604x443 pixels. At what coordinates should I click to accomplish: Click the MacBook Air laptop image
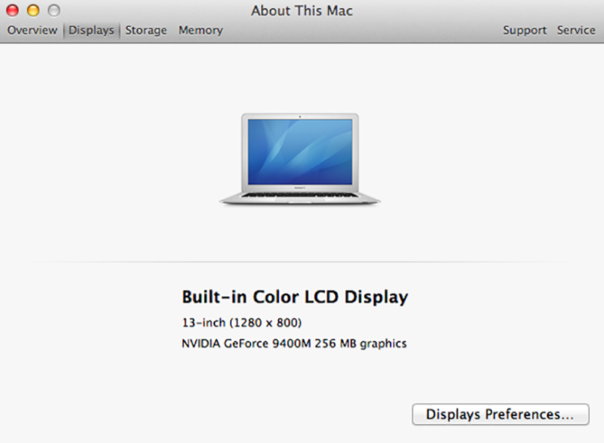click(x=300, y=158)
